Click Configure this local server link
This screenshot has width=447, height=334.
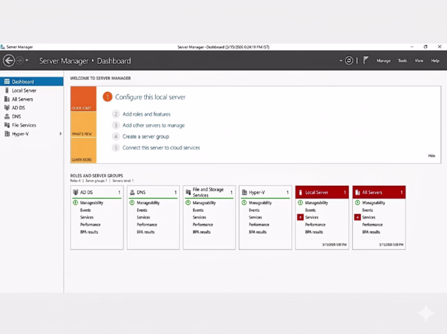pyautogui.click(x=150, y=97)
